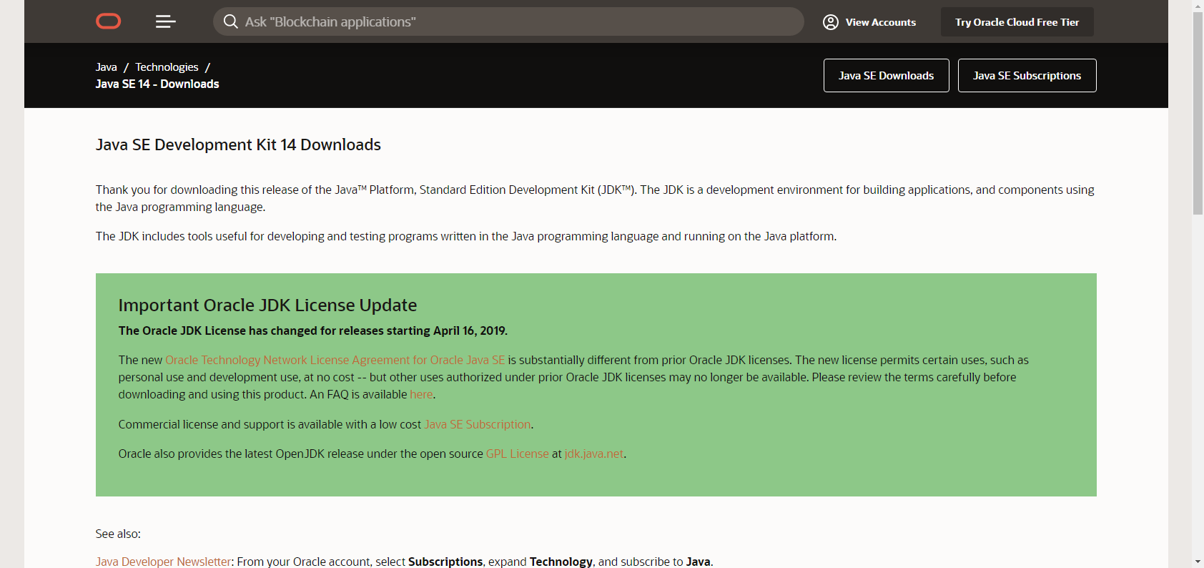Viewport: 1204px width, 568px height.
Task: Click the vertical scrollbar thumb
Action: click(x=1198, y=113)
